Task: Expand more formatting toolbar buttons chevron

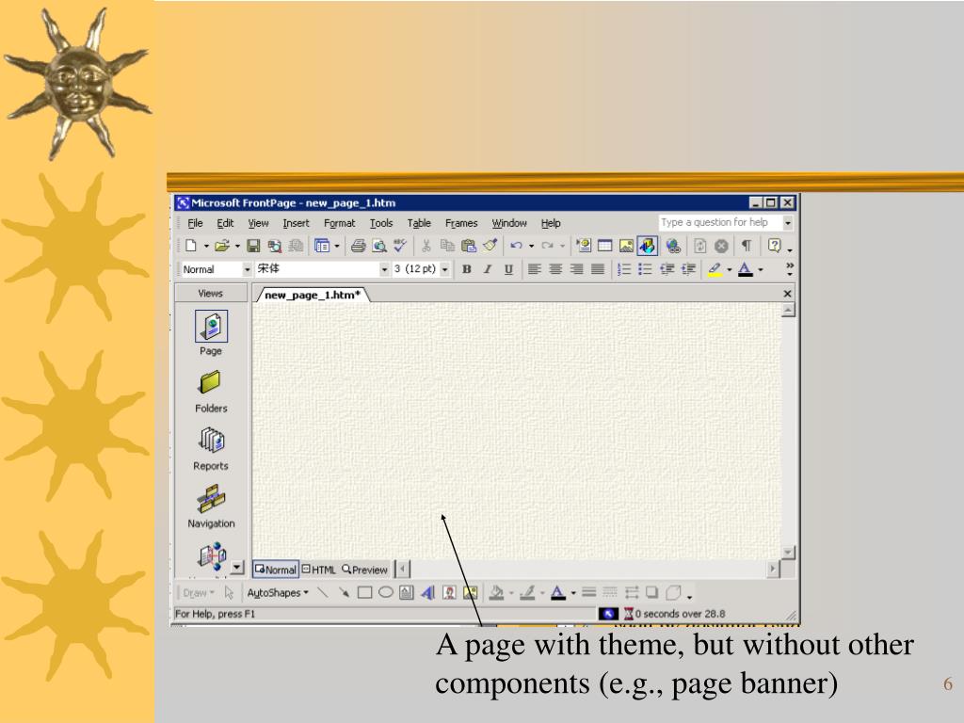Action: [790, 268]
